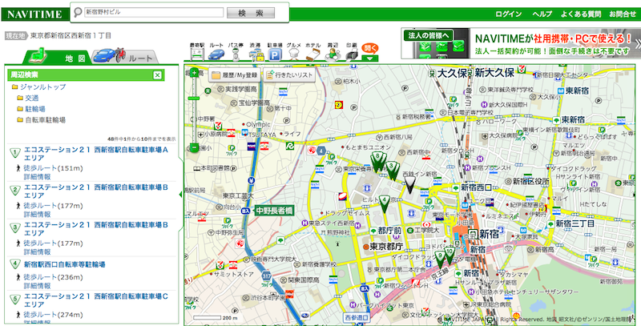Viewport: 641px width, 326px height.
Task: Close the 周辺検索 panel
Action: 157,75
